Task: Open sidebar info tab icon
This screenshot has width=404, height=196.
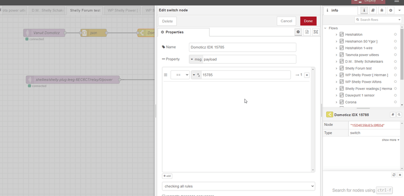Action: pos(364,10)
